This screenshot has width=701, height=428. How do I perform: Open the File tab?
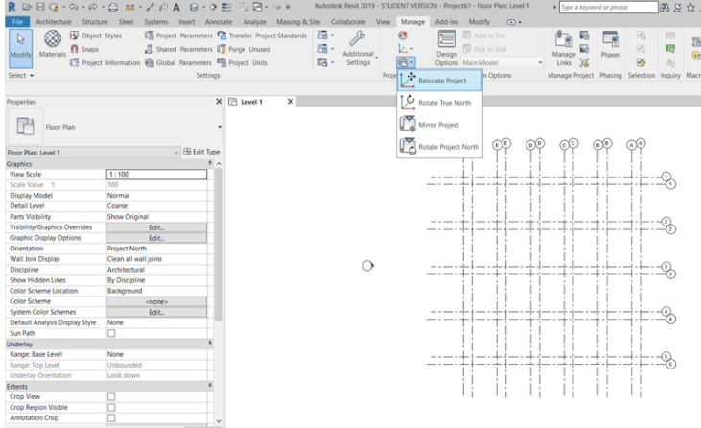(17, 22)
